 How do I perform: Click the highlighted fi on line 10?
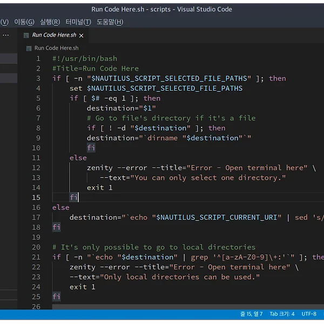click(91, 148)
